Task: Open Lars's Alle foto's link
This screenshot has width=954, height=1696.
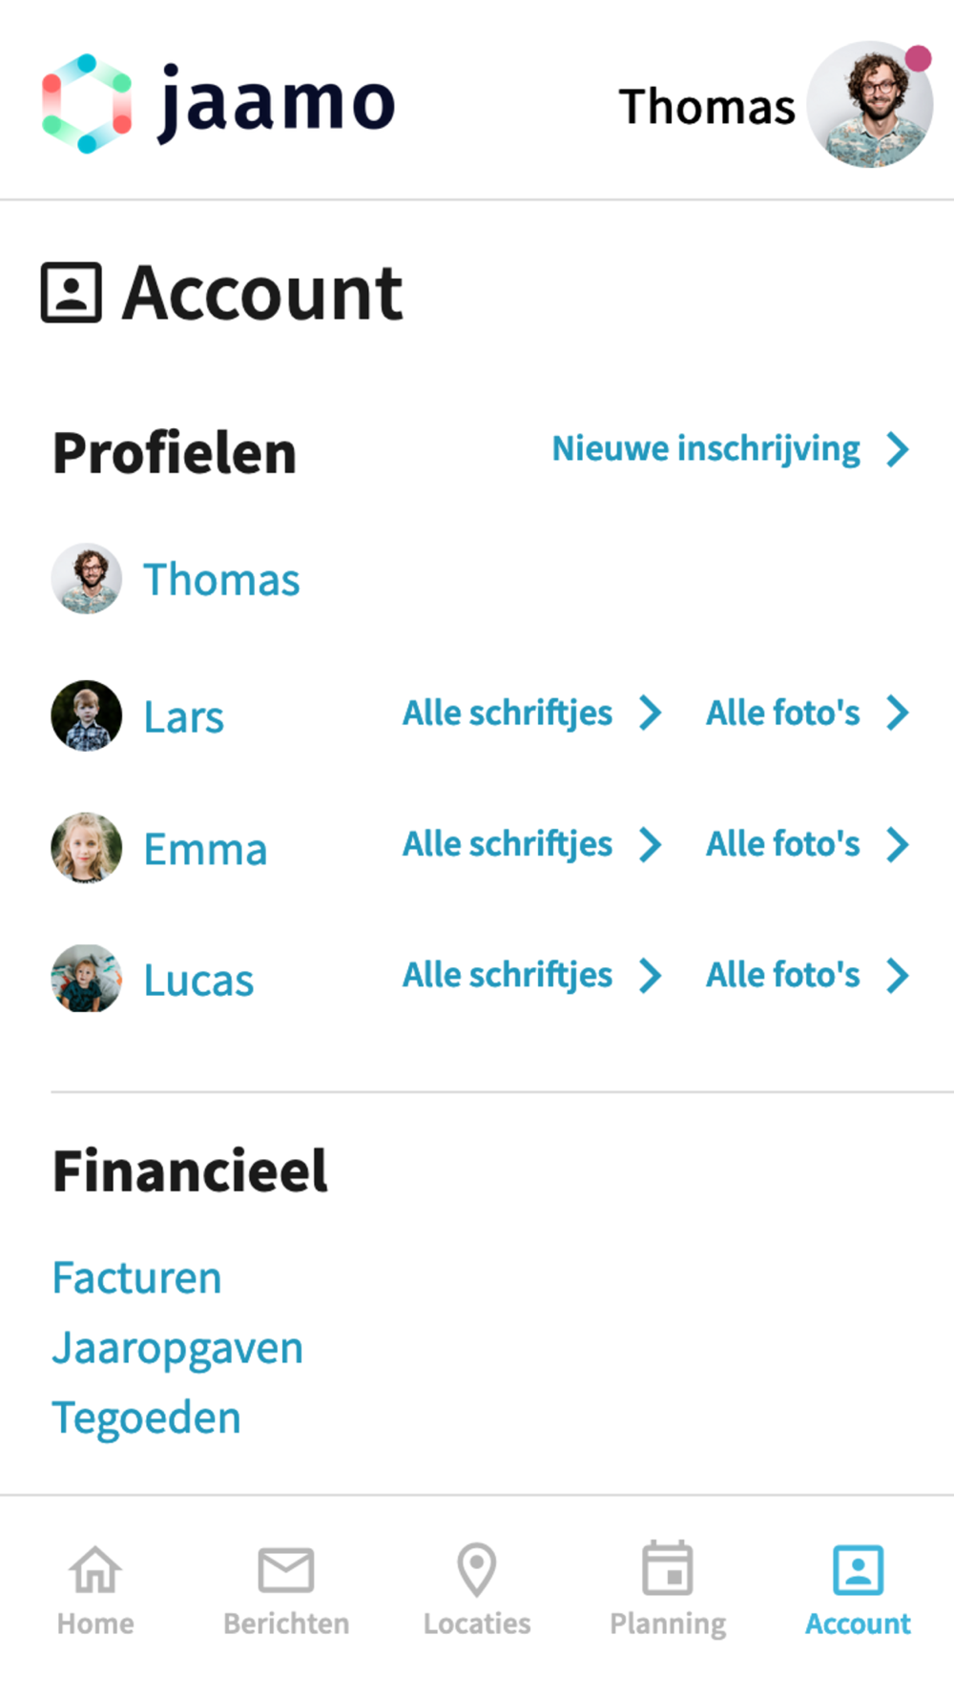Action: pos(782,713)
